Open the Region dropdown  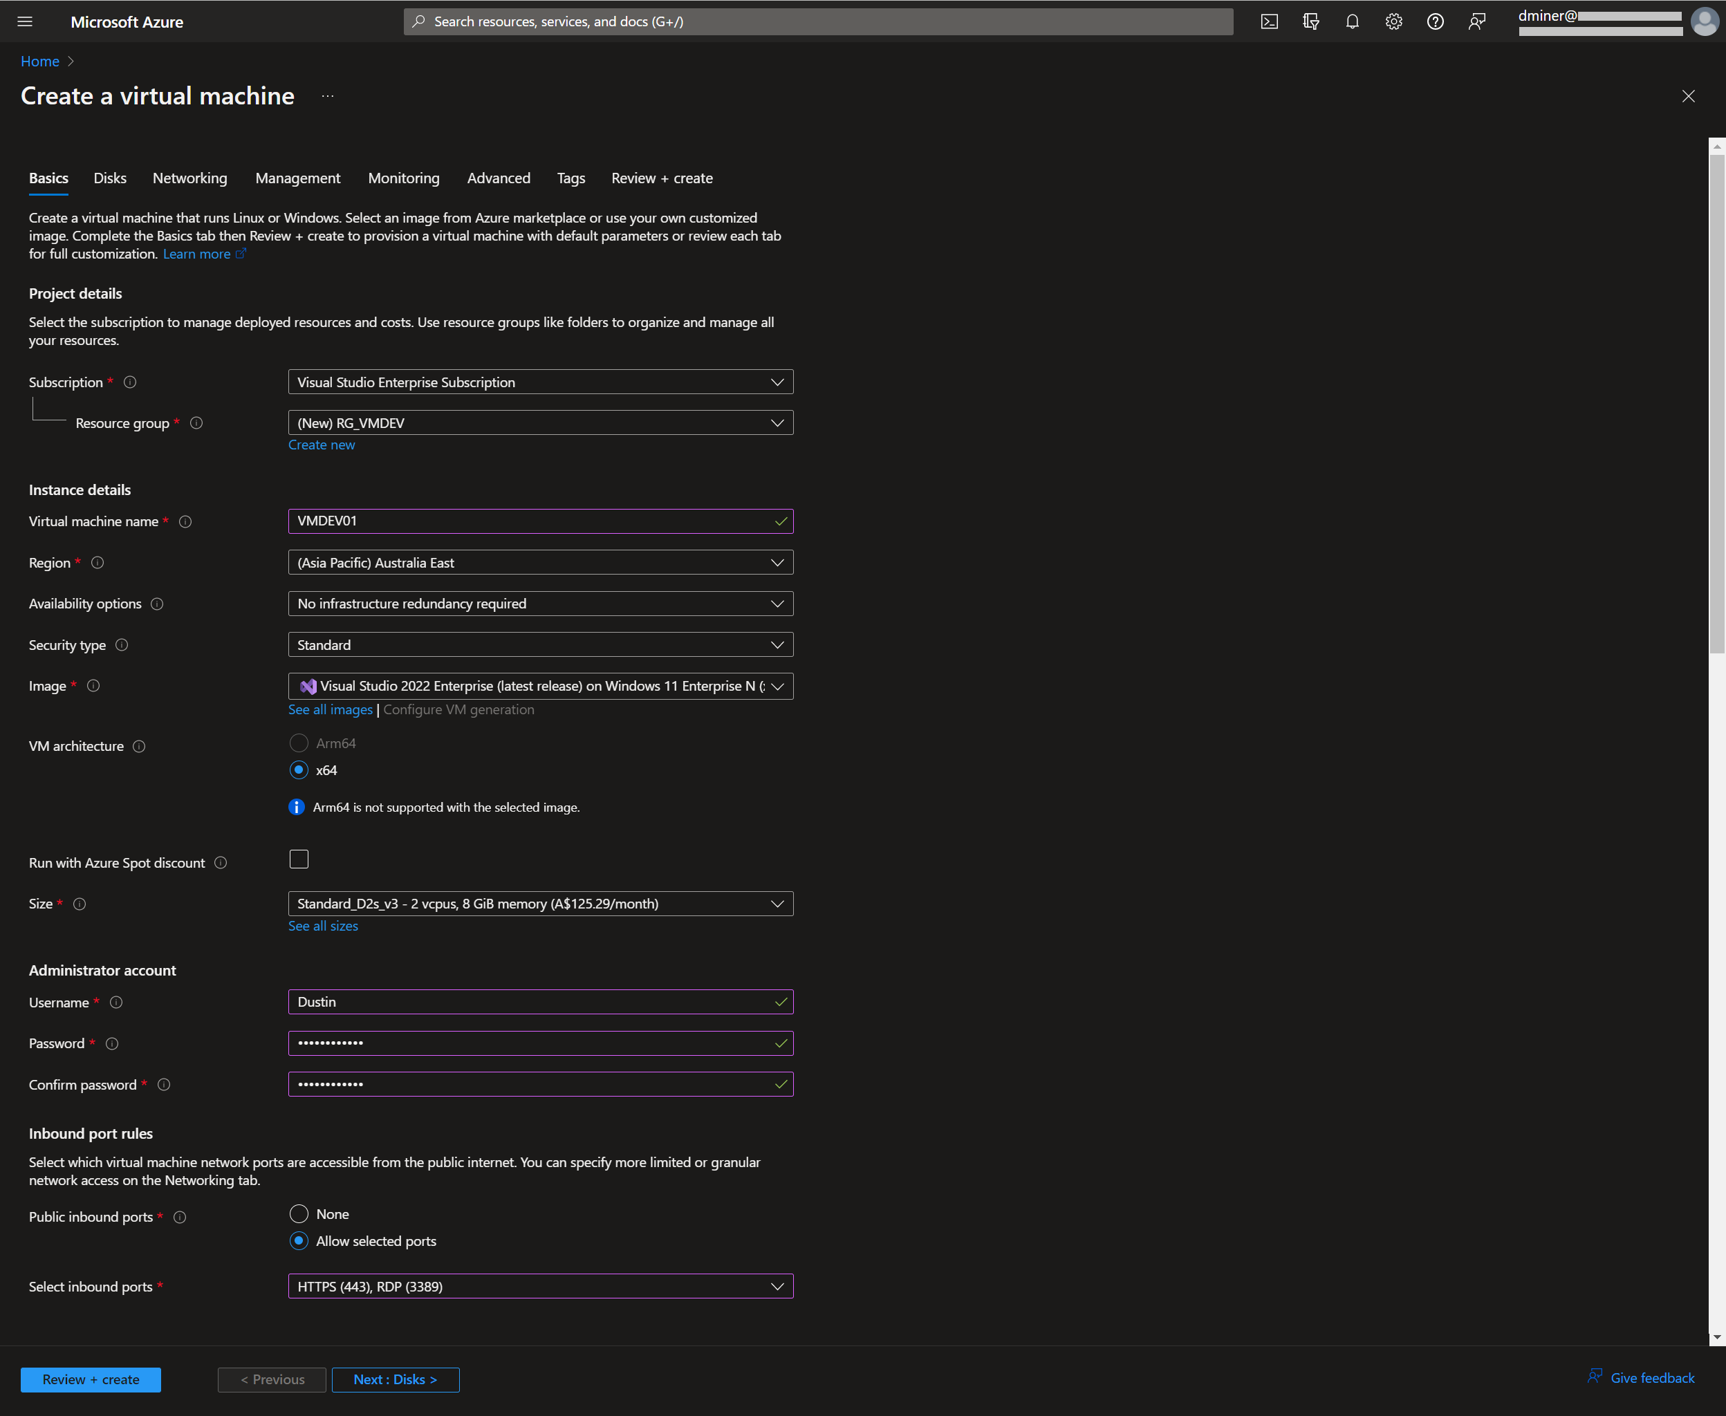pyautogui.click(x=541, y=563)
